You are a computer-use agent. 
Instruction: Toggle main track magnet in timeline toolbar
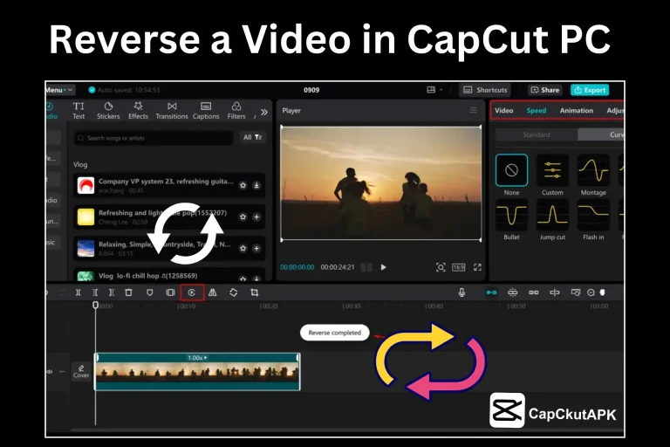pos(491,292)
